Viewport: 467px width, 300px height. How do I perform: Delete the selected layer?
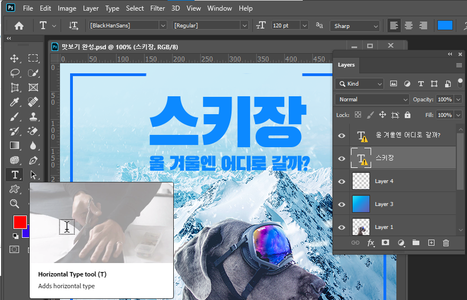pos(446,243)
